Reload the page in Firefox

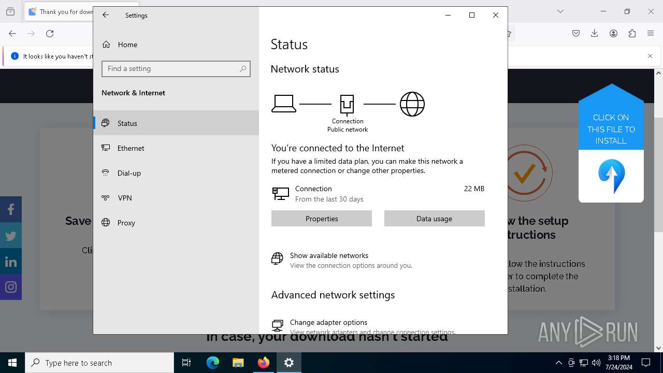point(50,34)
